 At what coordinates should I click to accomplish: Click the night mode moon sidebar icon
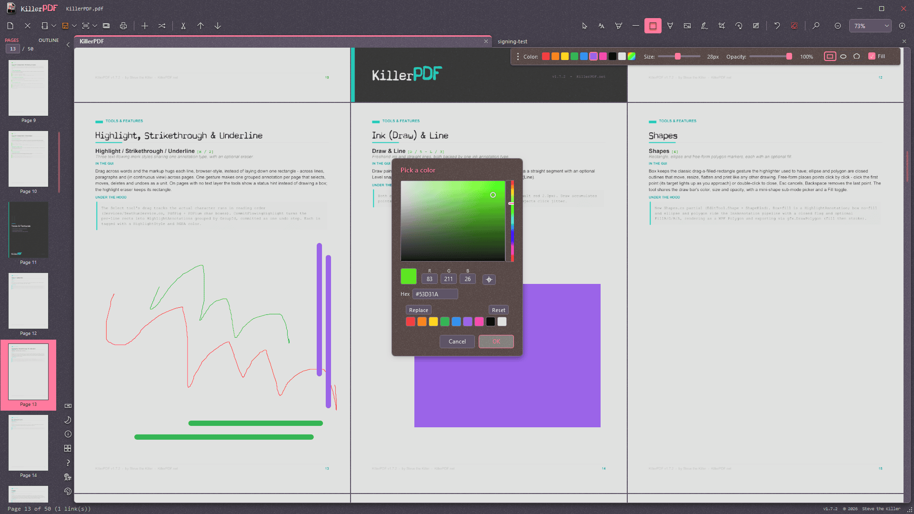68,420
